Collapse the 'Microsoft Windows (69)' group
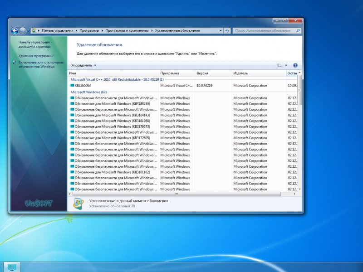 88,92
